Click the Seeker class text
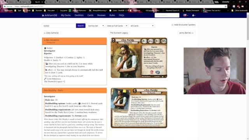Screen dimensions: 249x140 coord(49,48)
